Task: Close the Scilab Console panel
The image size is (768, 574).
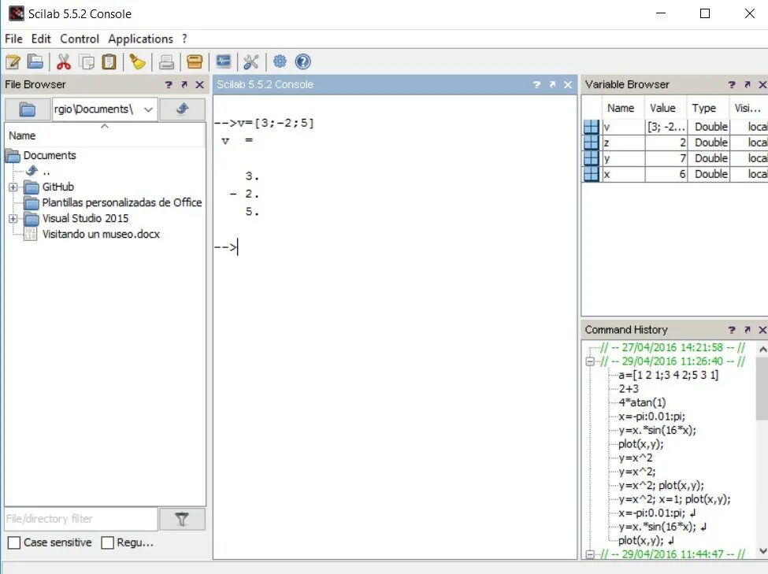Action: point(568,85)
